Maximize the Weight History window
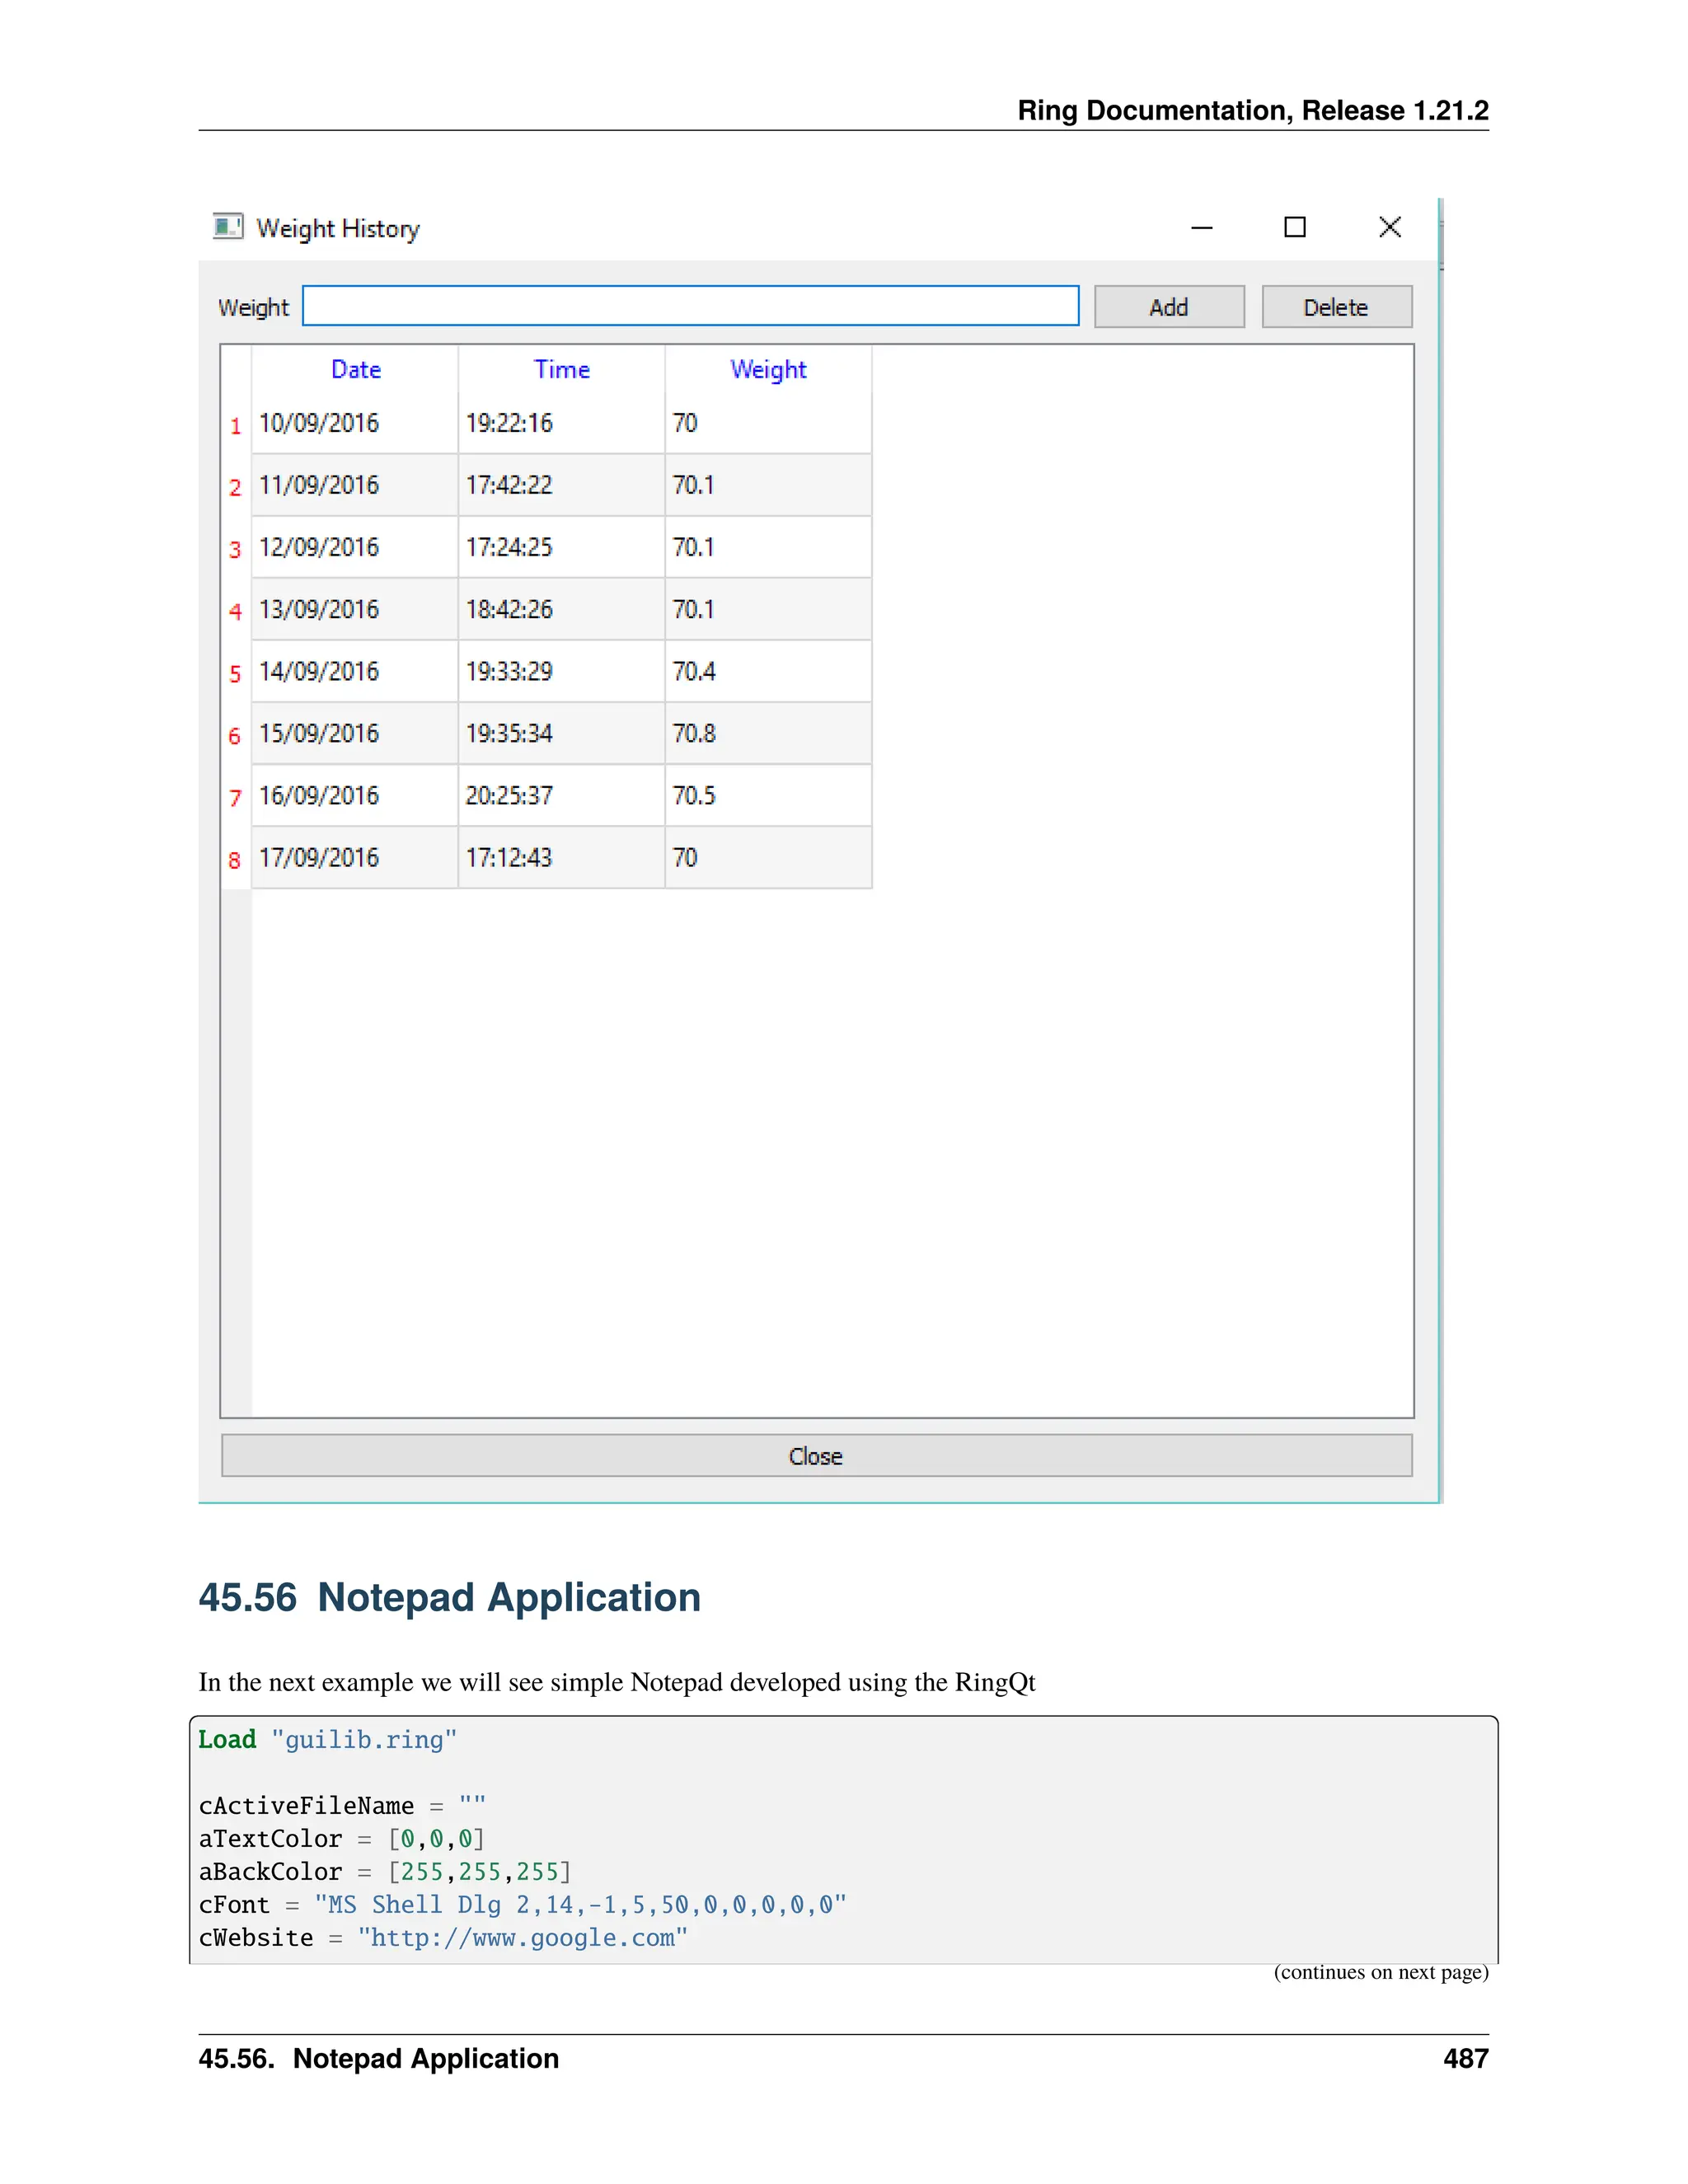This screenshot has height=2184, width=1688. (x=1294, y=228)
